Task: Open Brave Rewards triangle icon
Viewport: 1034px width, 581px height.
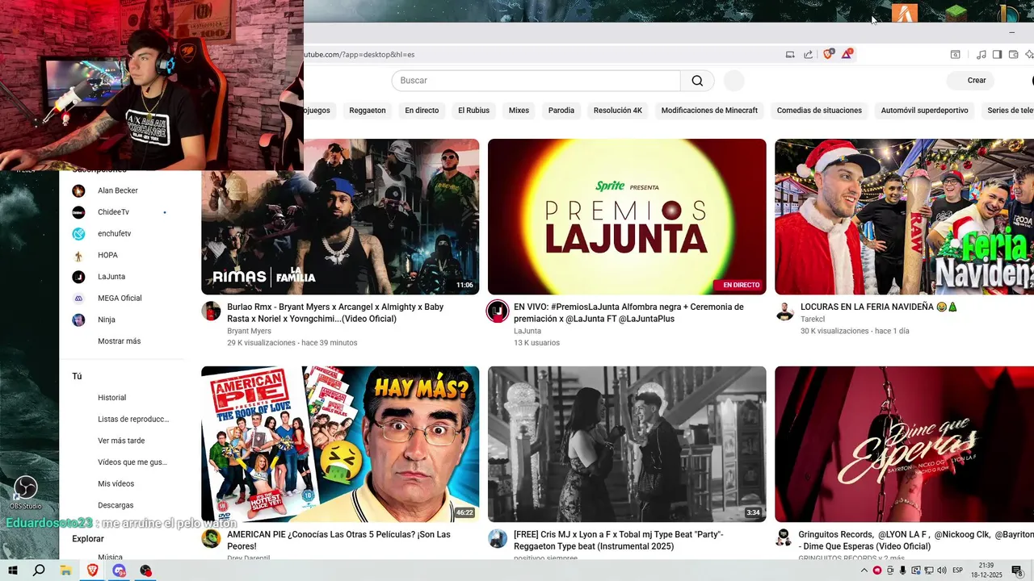Action: click(x=847, y=54)
